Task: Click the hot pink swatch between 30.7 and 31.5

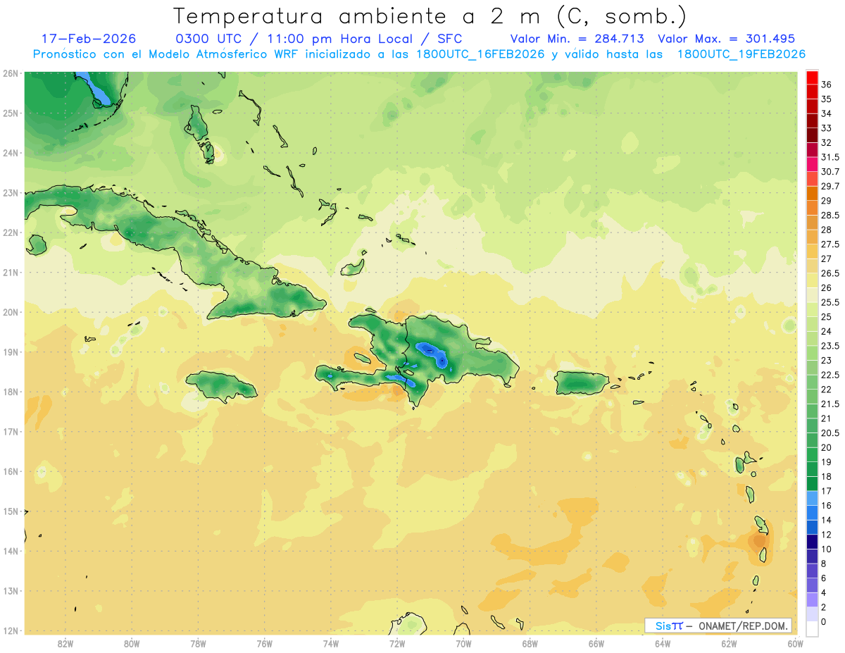Action: [x=812, y=164]
